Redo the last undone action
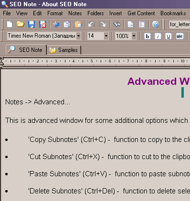 102,24
